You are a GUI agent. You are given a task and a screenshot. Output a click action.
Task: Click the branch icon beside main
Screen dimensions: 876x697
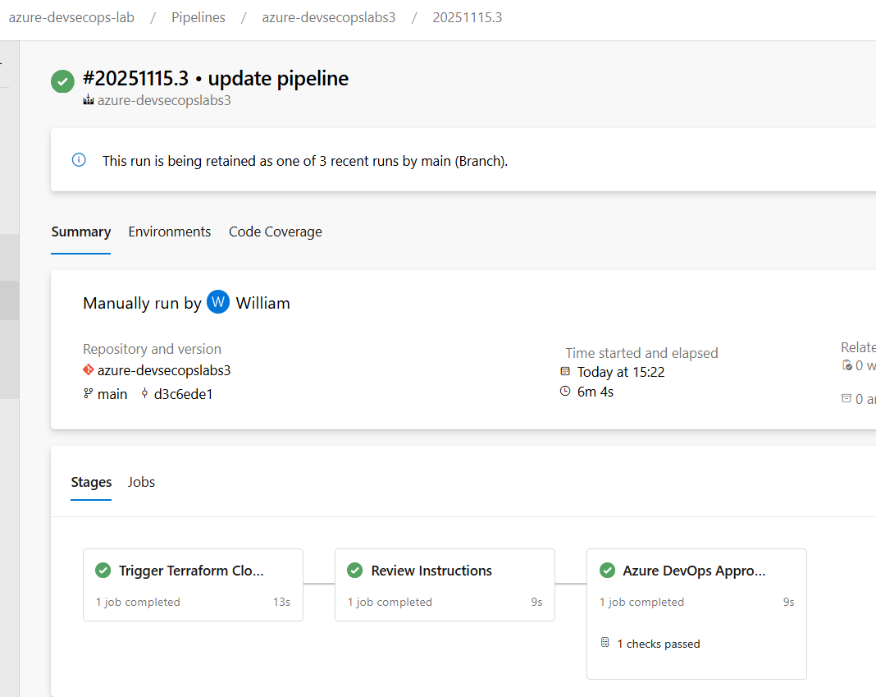[89, 394]
